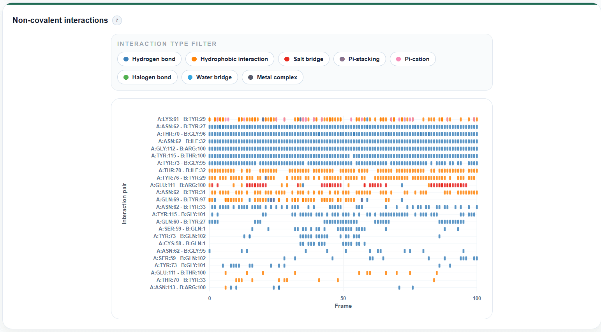This screenshot has width=601, height=332.
Task: Select row label A:ASN:62 - B:TYR:33
Action: click(181, 207)
